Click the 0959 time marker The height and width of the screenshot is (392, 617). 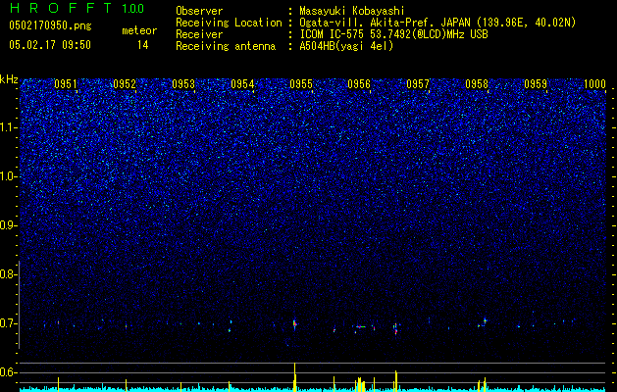coord(536,84)
